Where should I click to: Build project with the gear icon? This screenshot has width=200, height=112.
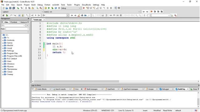(46, 8)
